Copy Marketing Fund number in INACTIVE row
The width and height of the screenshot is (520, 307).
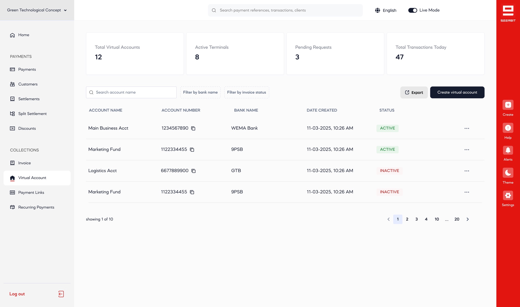(x=192, y=192)
